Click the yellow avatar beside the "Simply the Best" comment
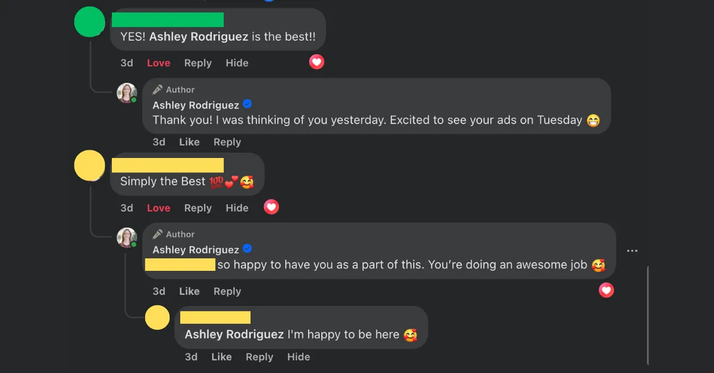Viewport: 714px width, 373px height. coord(89,165)
